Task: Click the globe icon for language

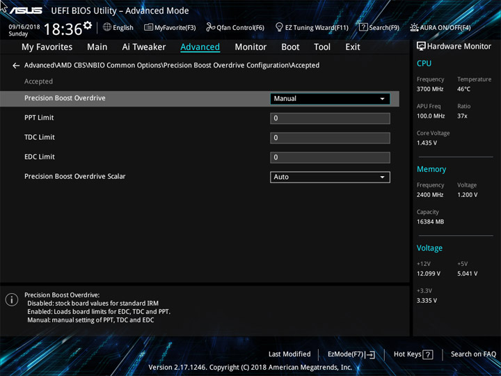Action: (107, 27)
